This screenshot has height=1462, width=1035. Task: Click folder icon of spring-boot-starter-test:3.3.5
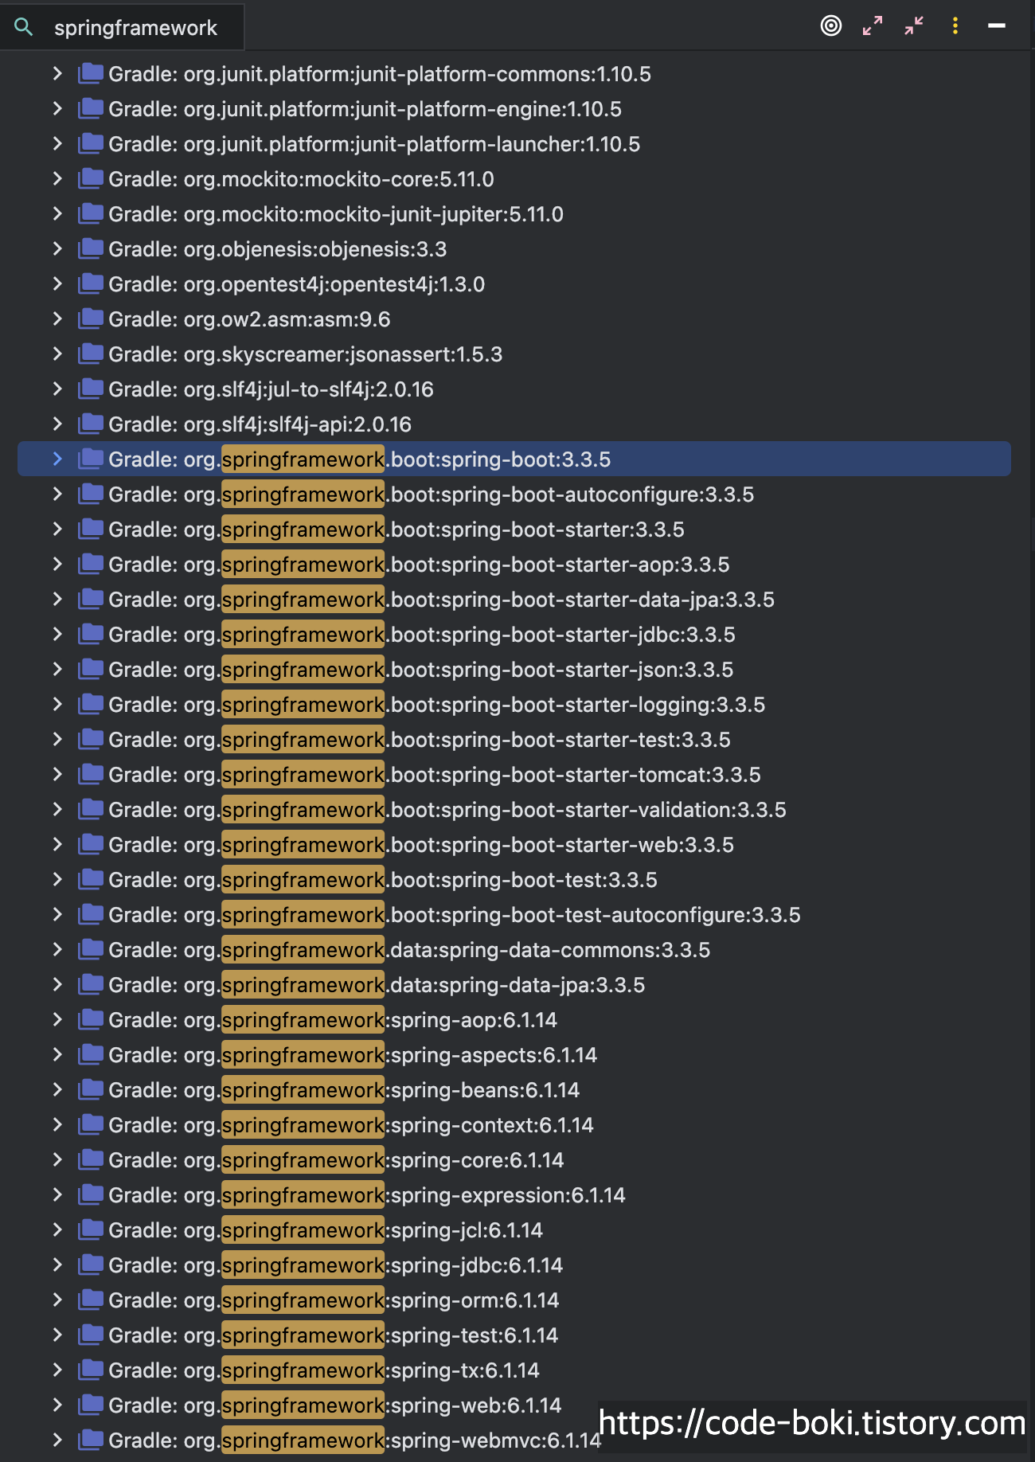coord(91,739)
